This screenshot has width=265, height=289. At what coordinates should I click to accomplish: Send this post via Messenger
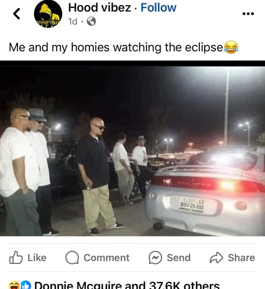pyautogui.click(x=170, y=257)
